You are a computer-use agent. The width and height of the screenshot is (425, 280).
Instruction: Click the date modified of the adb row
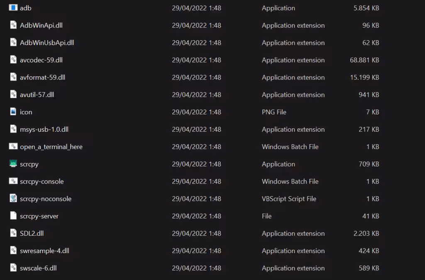tap(196, 8)
